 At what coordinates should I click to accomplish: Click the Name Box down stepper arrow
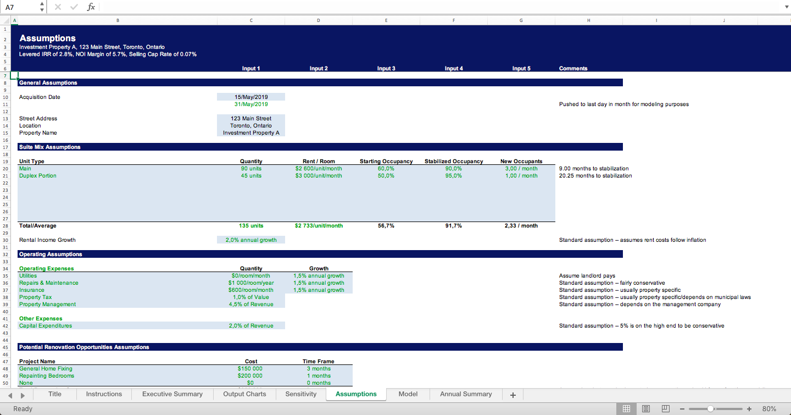pos(41,9)
